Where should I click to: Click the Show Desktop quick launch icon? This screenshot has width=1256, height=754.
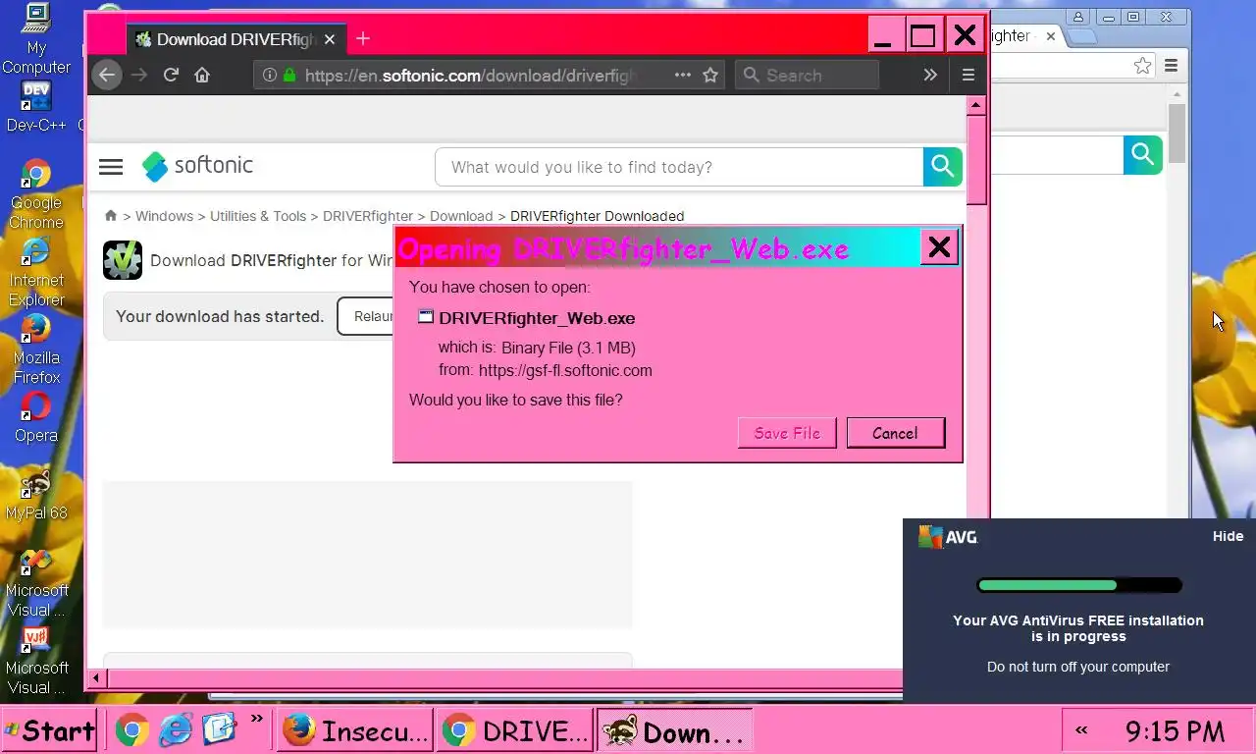220,729
